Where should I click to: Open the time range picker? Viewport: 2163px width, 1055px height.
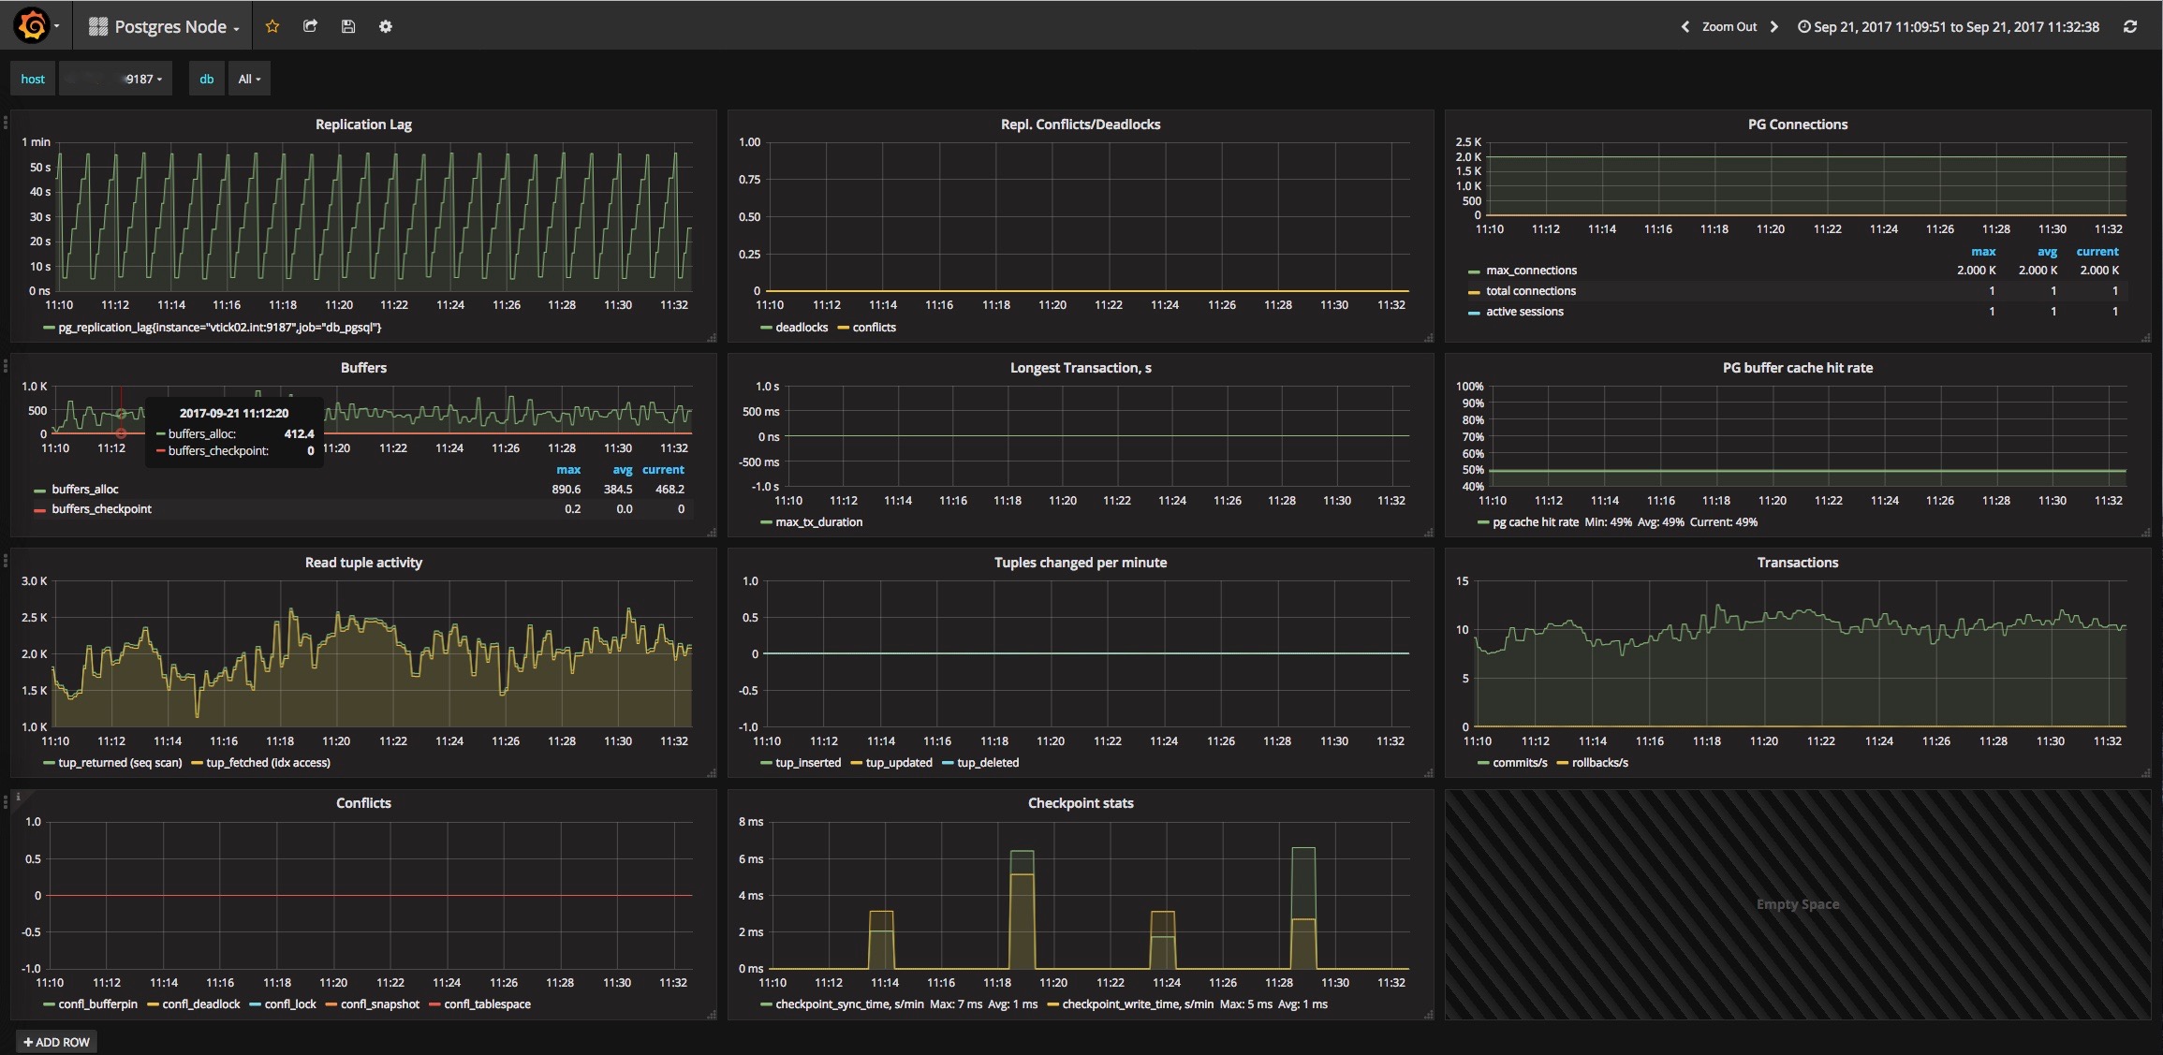1948,26
